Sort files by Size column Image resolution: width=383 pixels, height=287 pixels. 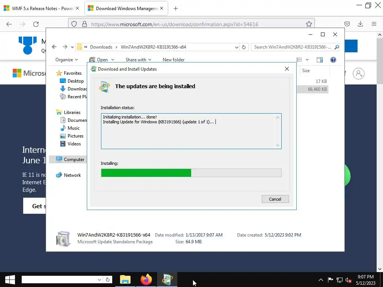pyautogui.click(x=314, y=71)
